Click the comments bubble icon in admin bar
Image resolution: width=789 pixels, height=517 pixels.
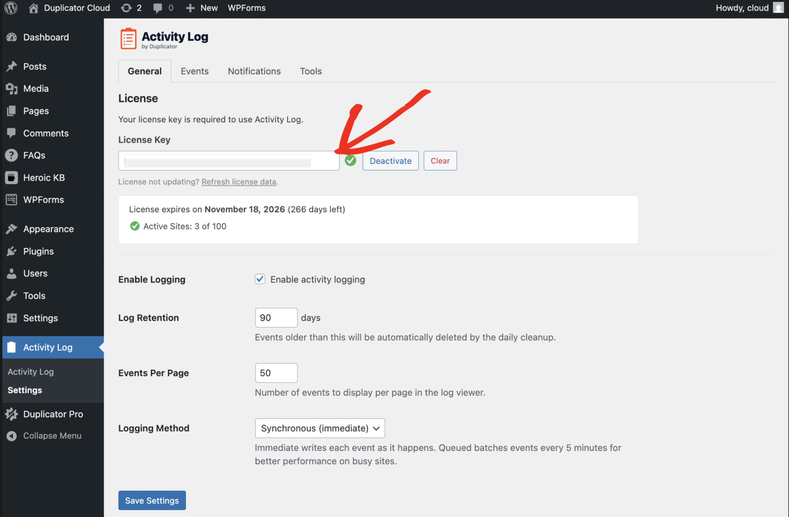[x=158, y=8]
